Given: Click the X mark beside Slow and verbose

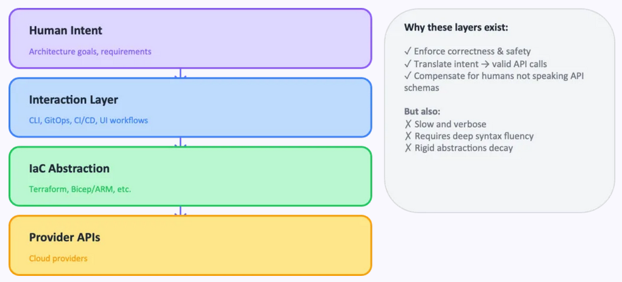Looking at the screenshot, I should [408, 124].
